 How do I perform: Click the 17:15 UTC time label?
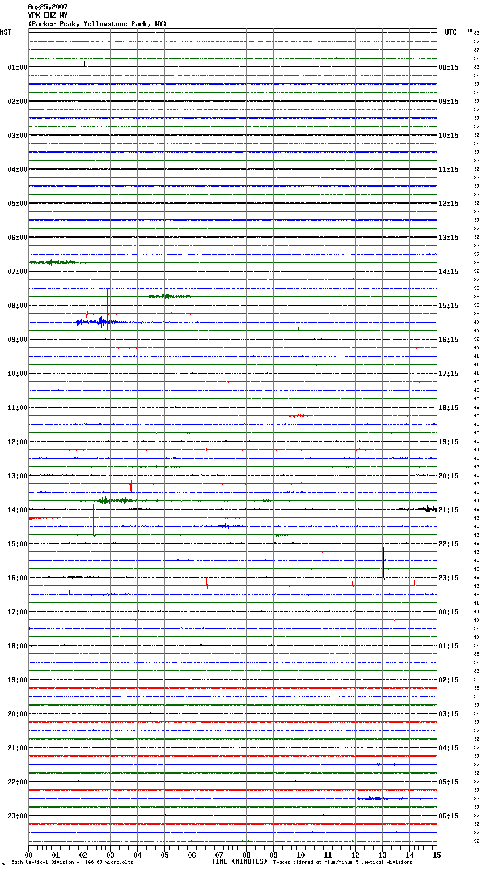[449, 374]
